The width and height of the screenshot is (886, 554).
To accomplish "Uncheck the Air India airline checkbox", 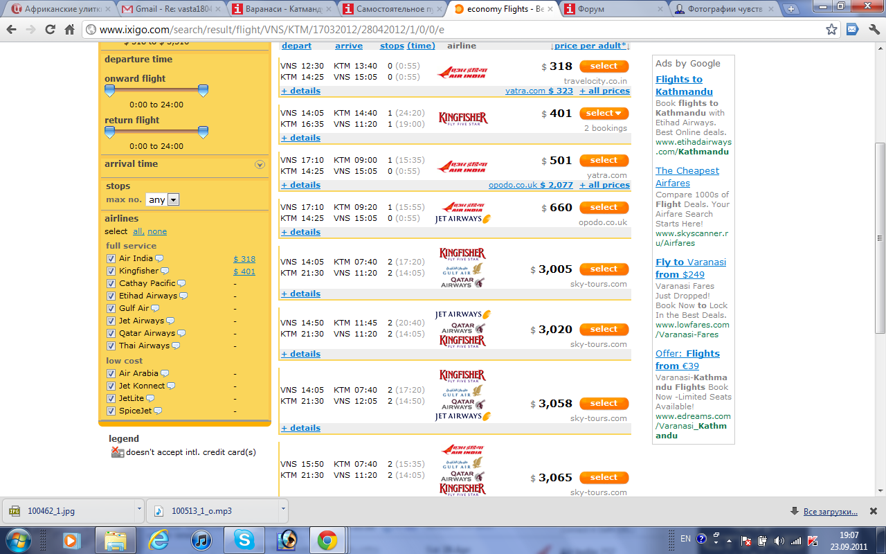I will 111,258.
